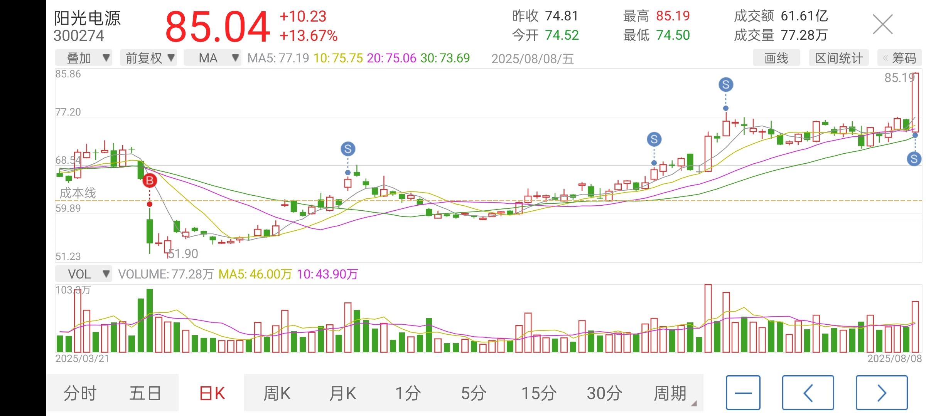
Task: Click the change percent +13.67%
Action: point(309,36)
